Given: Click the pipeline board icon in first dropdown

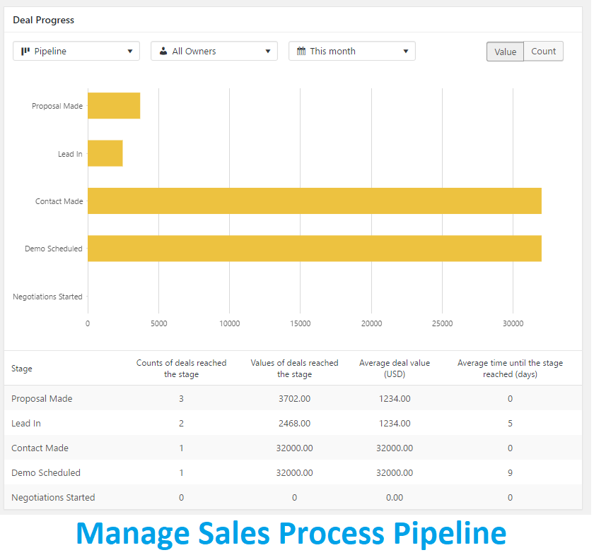Looking at the screenshot, I should tap(25, 51).
